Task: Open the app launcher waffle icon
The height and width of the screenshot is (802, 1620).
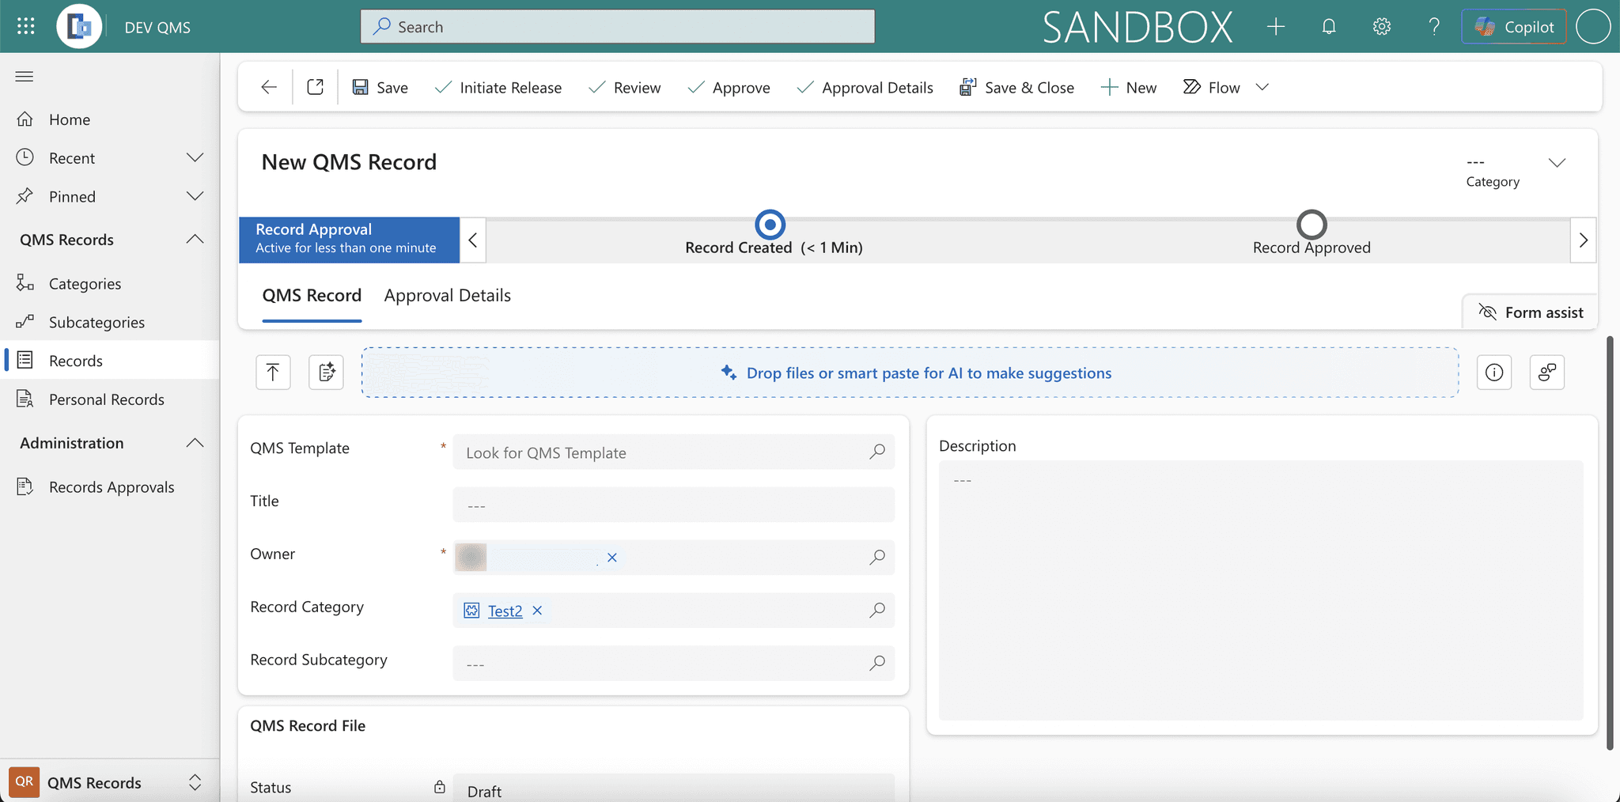Action: tap(25, 26)
